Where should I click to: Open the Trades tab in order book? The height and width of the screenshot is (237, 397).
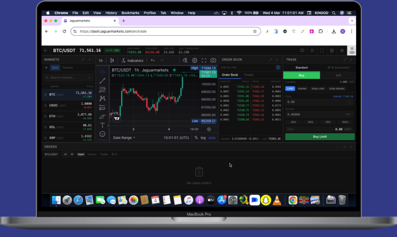click(249, 75)
